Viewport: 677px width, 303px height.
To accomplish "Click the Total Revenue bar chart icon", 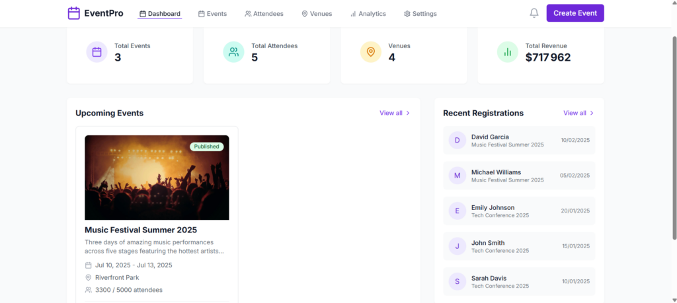I will [x=507, y=52].
